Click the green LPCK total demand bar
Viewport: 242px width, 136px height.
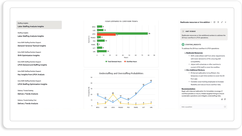click(123, 33)
